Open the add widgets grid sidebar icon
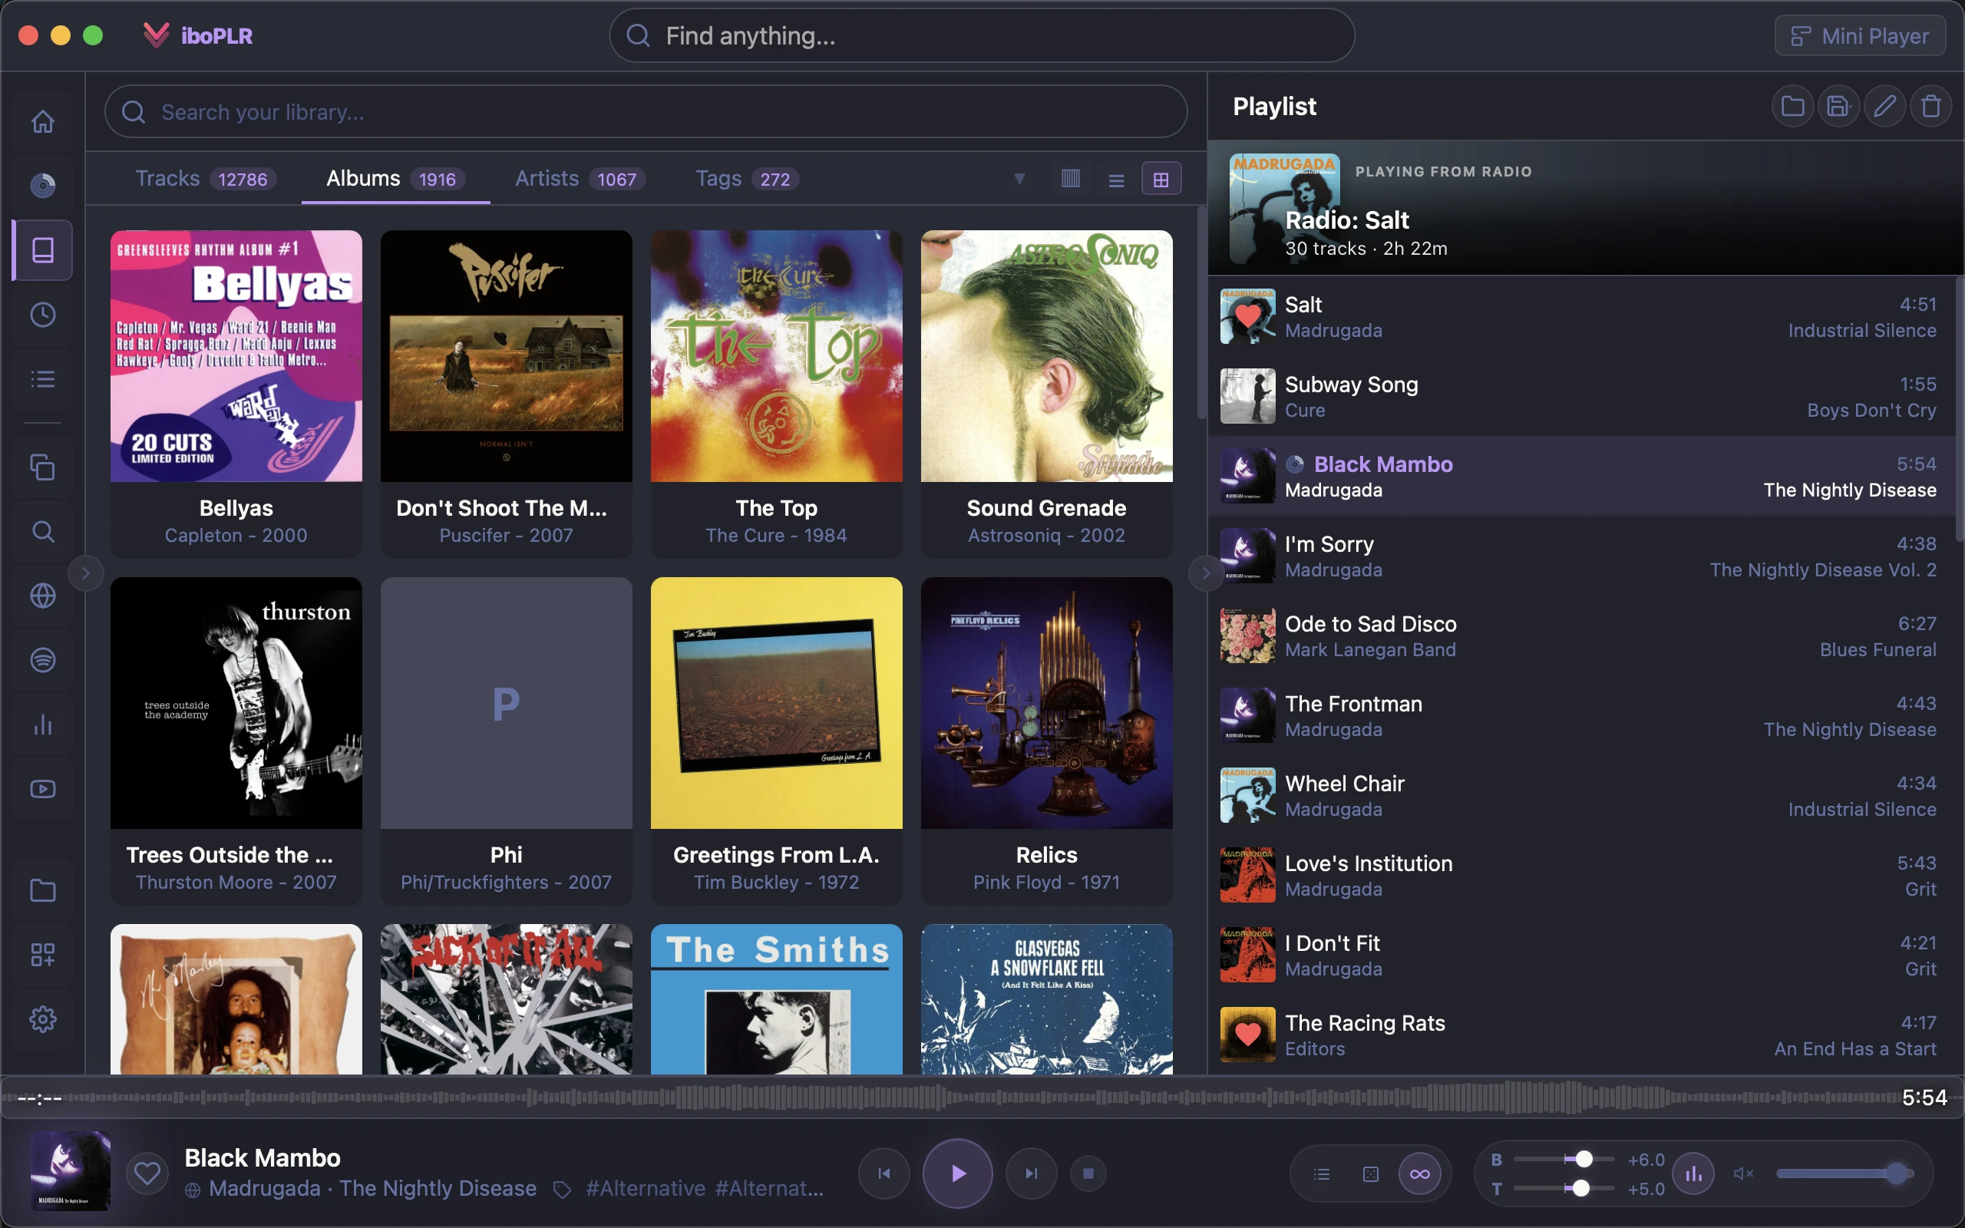Image resolution: width=1965 pixels, height=1228 pixels. [42, 954]
